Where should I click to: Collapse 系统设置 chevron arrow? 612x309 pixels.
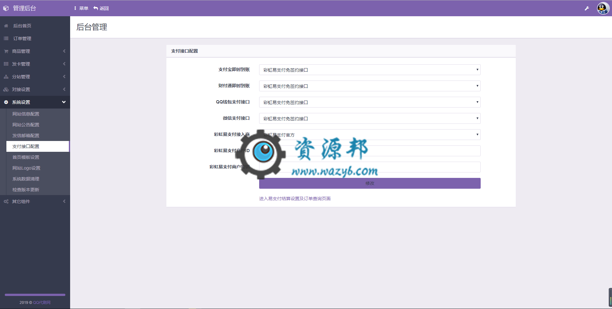coord(64,102)
